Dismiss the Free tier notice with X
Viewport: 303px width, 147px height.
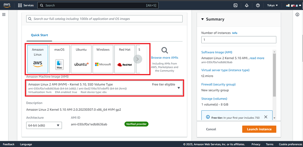[x=266, y=117]
